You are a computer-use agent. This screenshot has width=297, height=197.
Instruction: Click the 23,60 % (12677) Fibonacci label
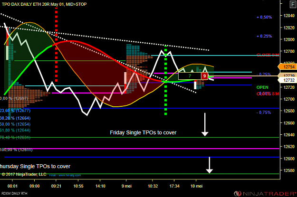coord(15,111)
